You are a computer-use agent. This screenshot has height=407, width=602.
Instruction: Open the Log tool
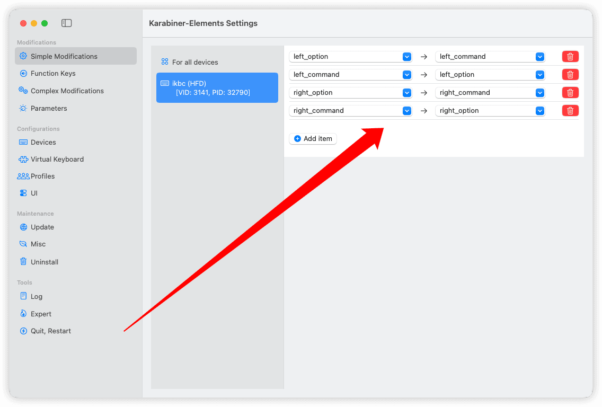pyautogui.click(x=36, y=297)
